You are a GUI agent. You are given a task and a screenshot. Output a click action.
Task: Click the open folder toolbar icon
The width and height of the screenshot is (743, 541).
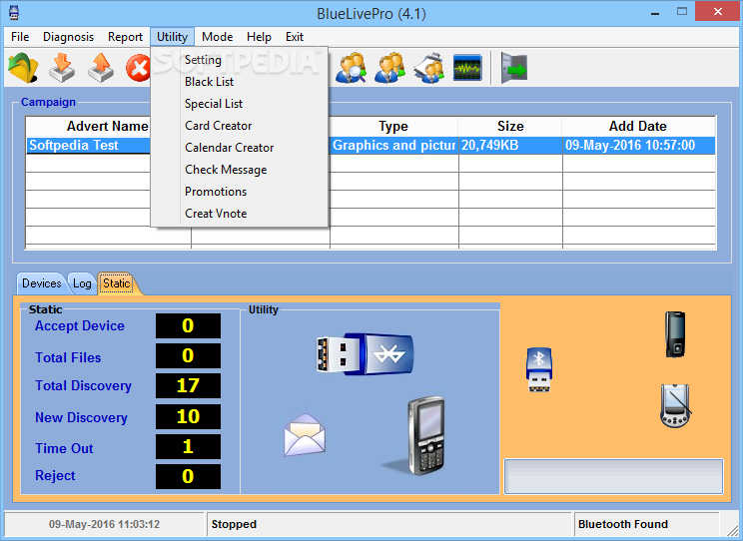pos(23,68)
